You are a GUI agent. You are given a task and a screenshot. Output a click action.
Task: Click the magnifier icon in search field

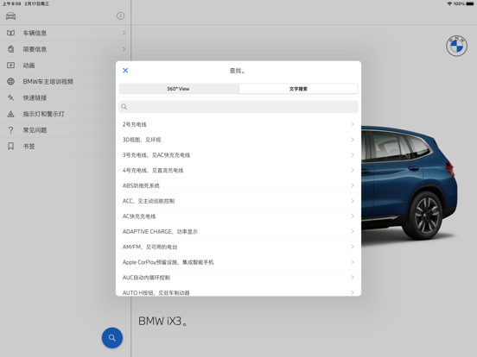(124, 107)
